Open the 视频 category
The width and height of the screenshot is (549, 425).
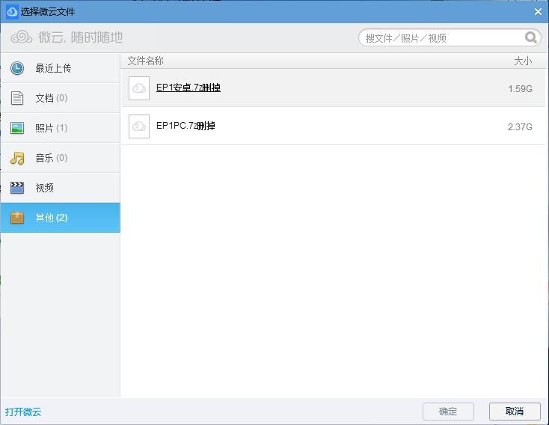[45, 188]
